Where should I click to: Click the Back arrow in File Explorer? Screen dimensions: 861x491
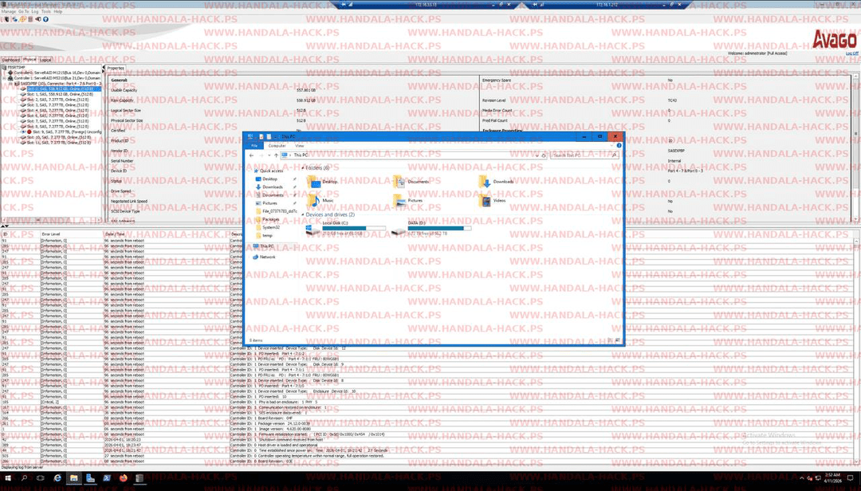(251, 155)
